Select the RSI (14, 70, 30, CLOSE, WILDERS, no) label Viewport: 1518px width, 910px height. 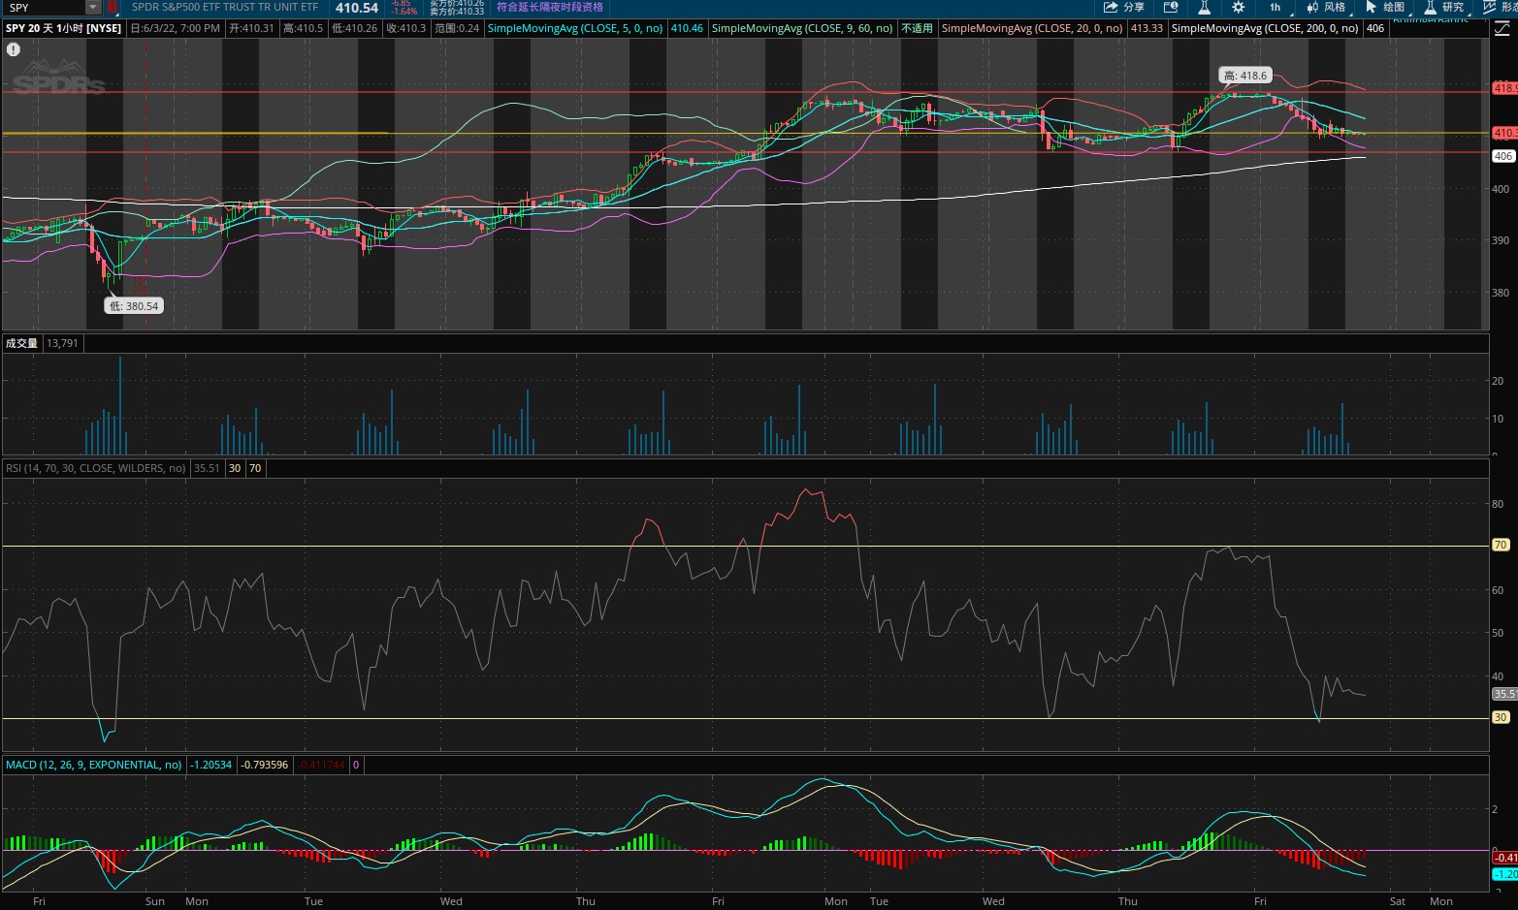[95, 468]
